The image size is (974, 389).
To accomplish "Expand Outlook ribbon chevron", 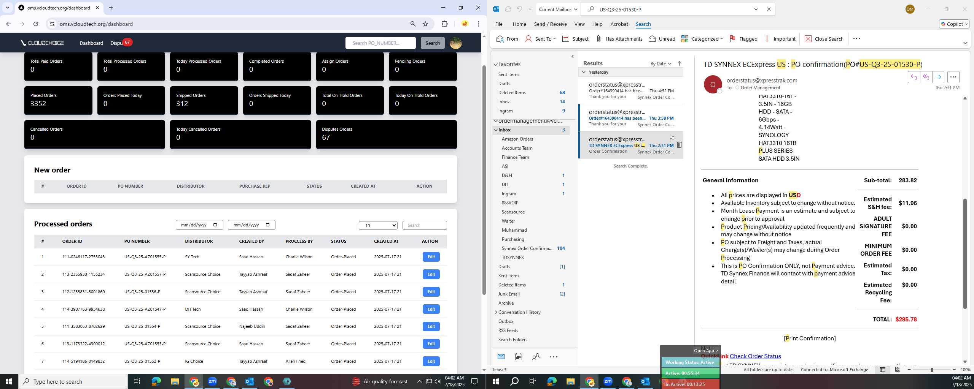I will [x=965, y=43].
